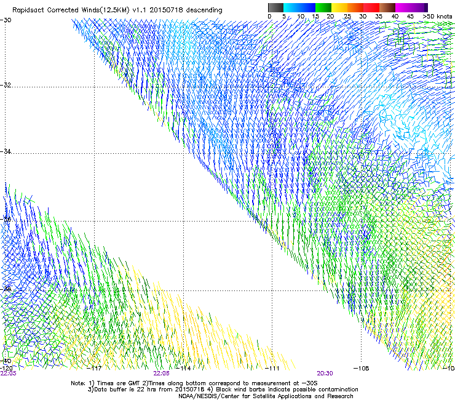
Task: Click the '-117' longitude axis label
Action: (x=94, y=369)
